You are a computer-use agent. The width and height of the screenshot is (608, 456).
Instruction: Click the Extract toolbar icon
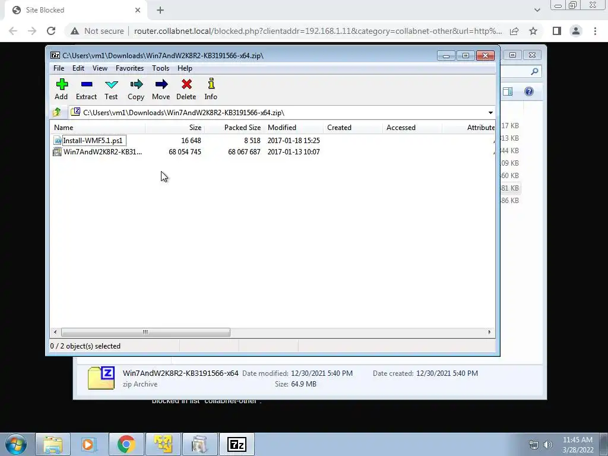pyautogui.click(x=87, y=89)
